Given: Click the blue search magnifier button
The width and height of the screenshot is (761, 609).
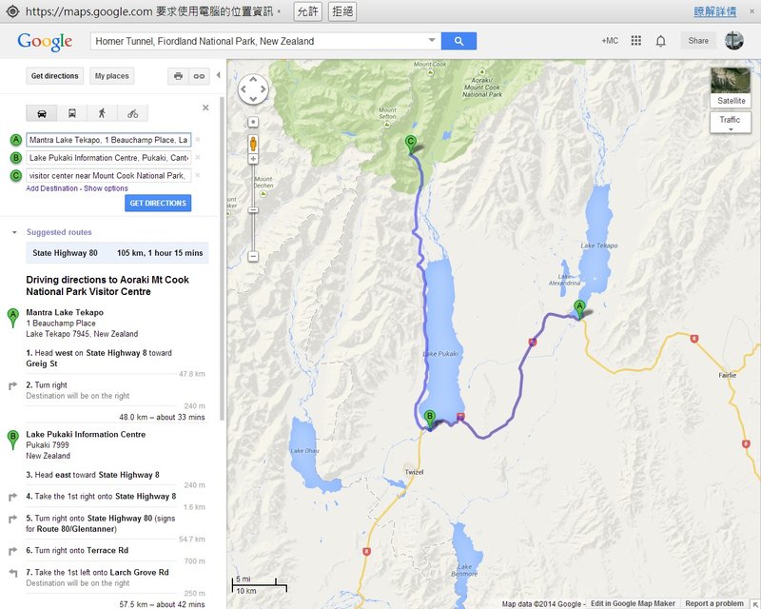Looking at the screenshot, I should (459, 41).
